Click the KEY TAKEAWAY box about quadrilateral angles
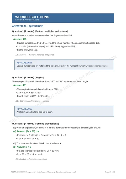This screenshot has height=179, width=126. (64, 111)
